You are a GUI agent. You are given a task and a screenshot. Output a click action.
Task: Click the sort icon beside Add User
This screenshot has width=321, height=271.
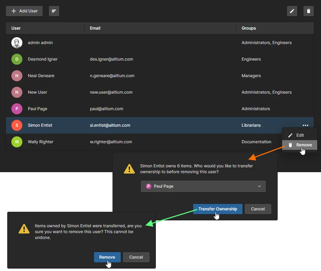pos(54,11)
